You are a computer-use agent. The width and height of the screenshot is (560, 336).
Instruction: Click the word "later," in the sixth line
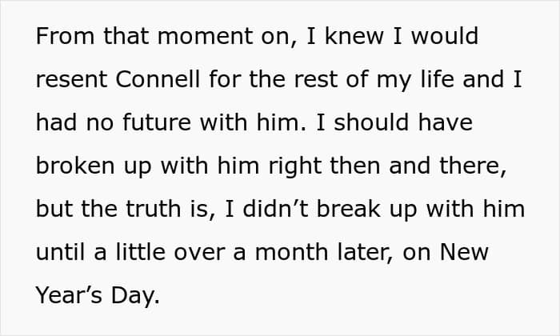click(366, 252)
